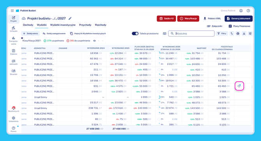This screenshot has height=141, width=261.
Task: Focus the Wyszukaj search field
Action: click(191, 33)
